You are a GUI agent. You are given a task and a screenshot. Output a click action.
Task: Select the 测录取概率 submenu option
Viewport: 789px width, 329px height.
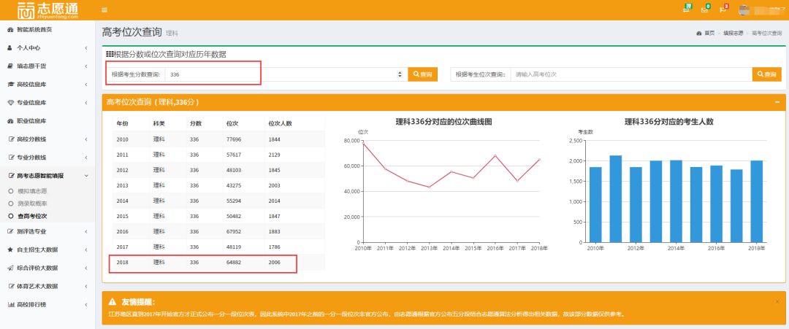point(32,203)
